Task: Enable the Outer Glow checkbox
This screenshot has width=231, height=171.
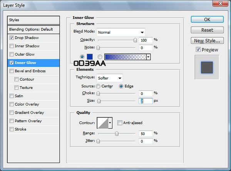Action: click(x=12, y=55)
